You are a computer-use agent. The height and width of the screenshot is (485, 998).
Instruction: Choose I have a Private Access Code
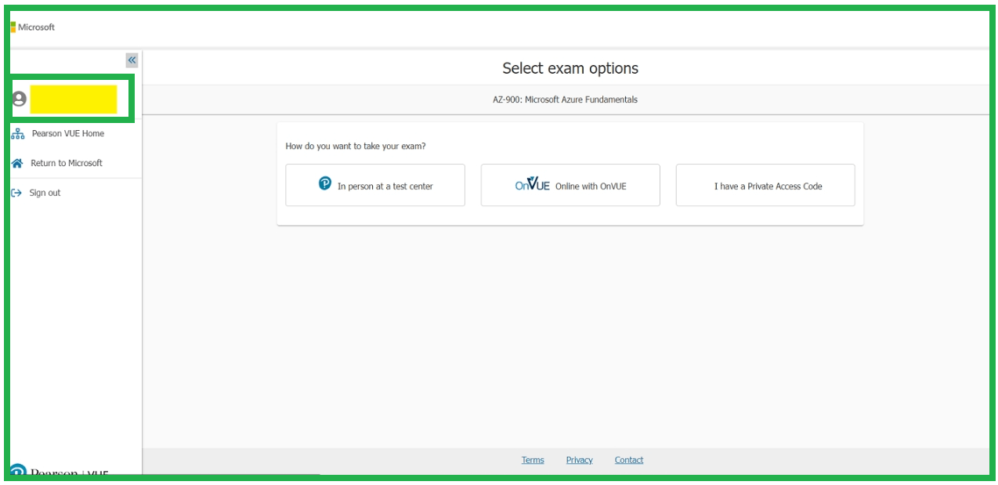point(765,185)
